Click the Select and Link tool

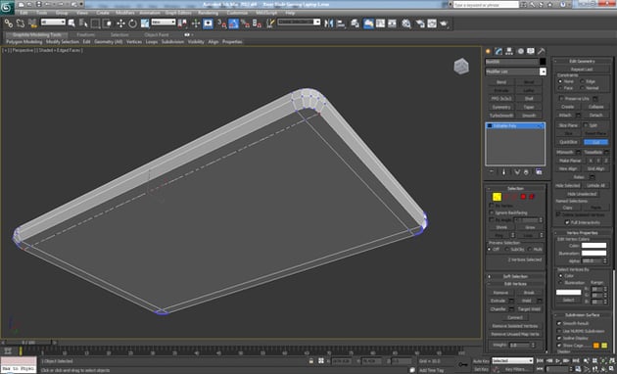point(8,23)
